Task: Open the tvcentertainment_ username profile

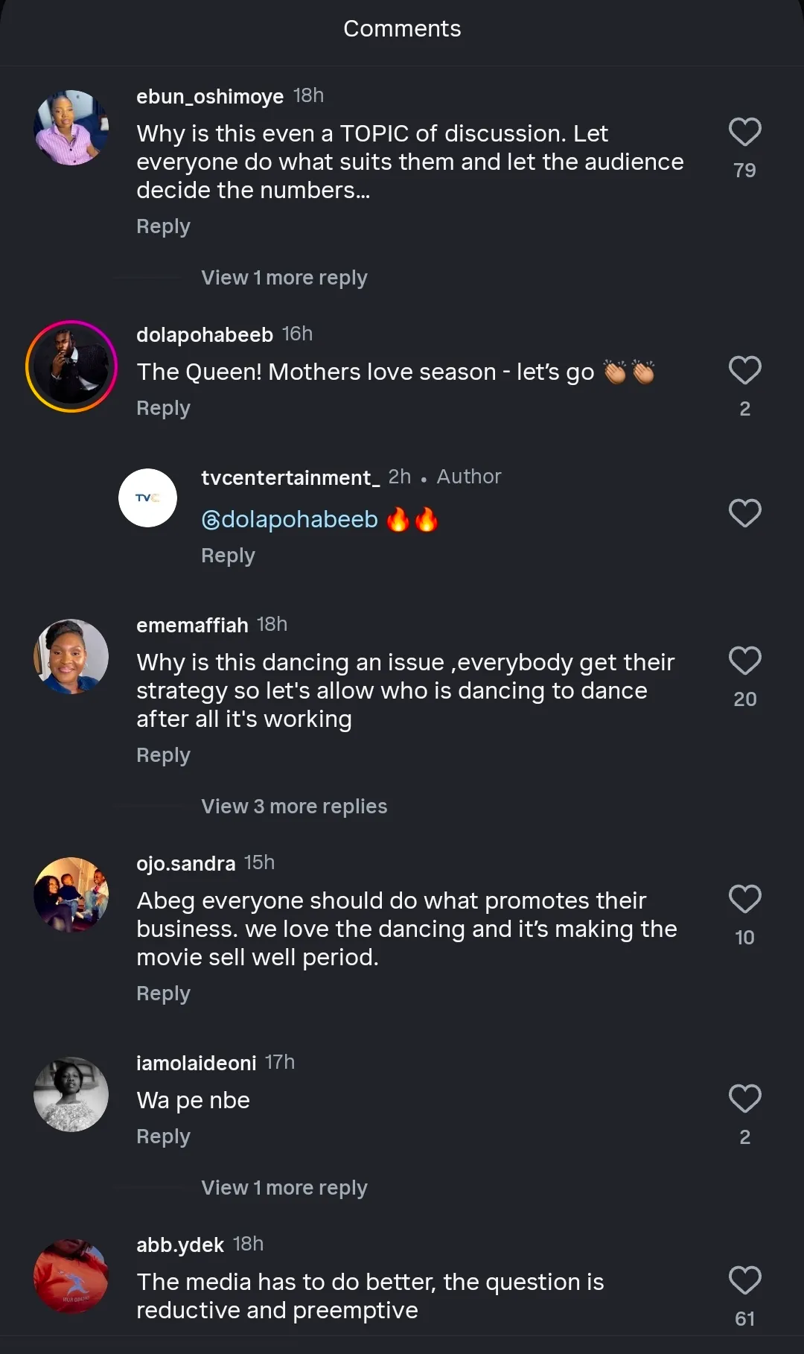Action: [x=290, y=478]
